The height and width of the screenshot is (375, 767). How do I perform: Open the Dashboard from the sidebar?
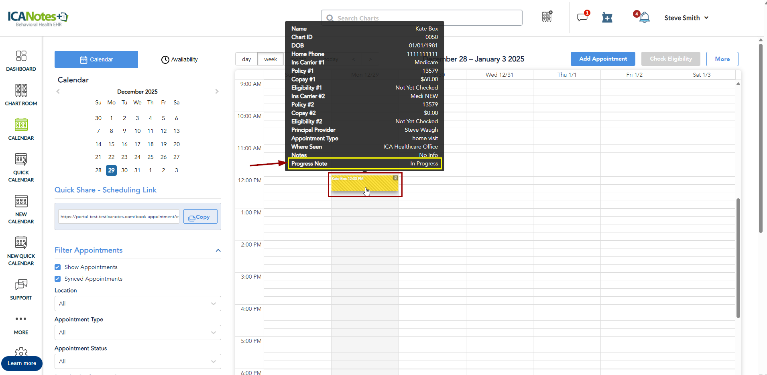pyautogui.click(x=21, y=61)
